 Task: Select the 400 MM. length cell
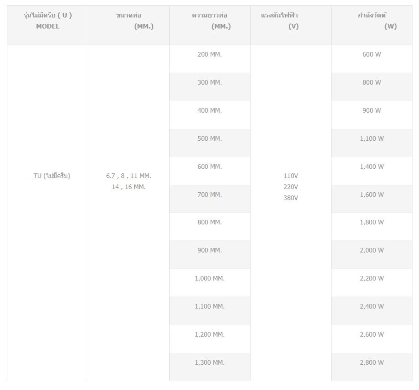210,115
